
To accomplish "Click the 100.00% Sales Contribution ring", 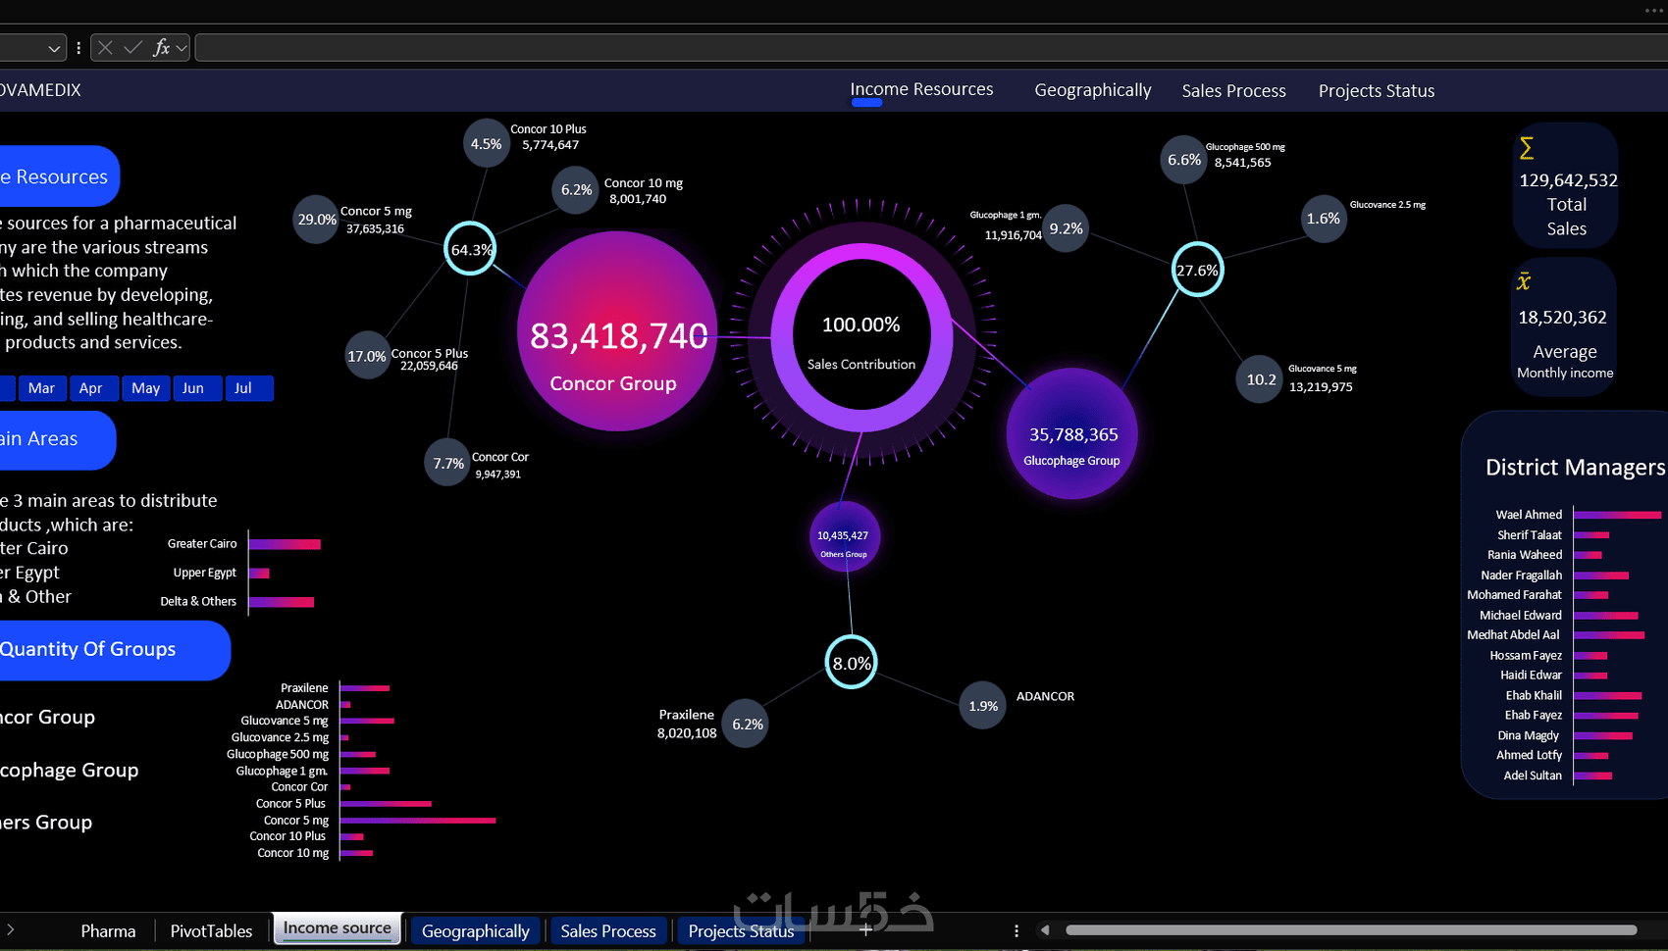I will coord(861,337).
